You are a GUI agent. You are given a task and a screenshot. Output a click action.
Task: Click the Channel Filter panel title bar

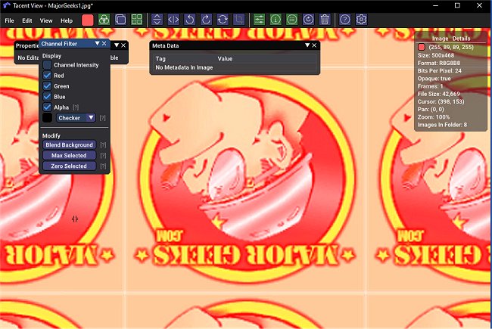74,44
